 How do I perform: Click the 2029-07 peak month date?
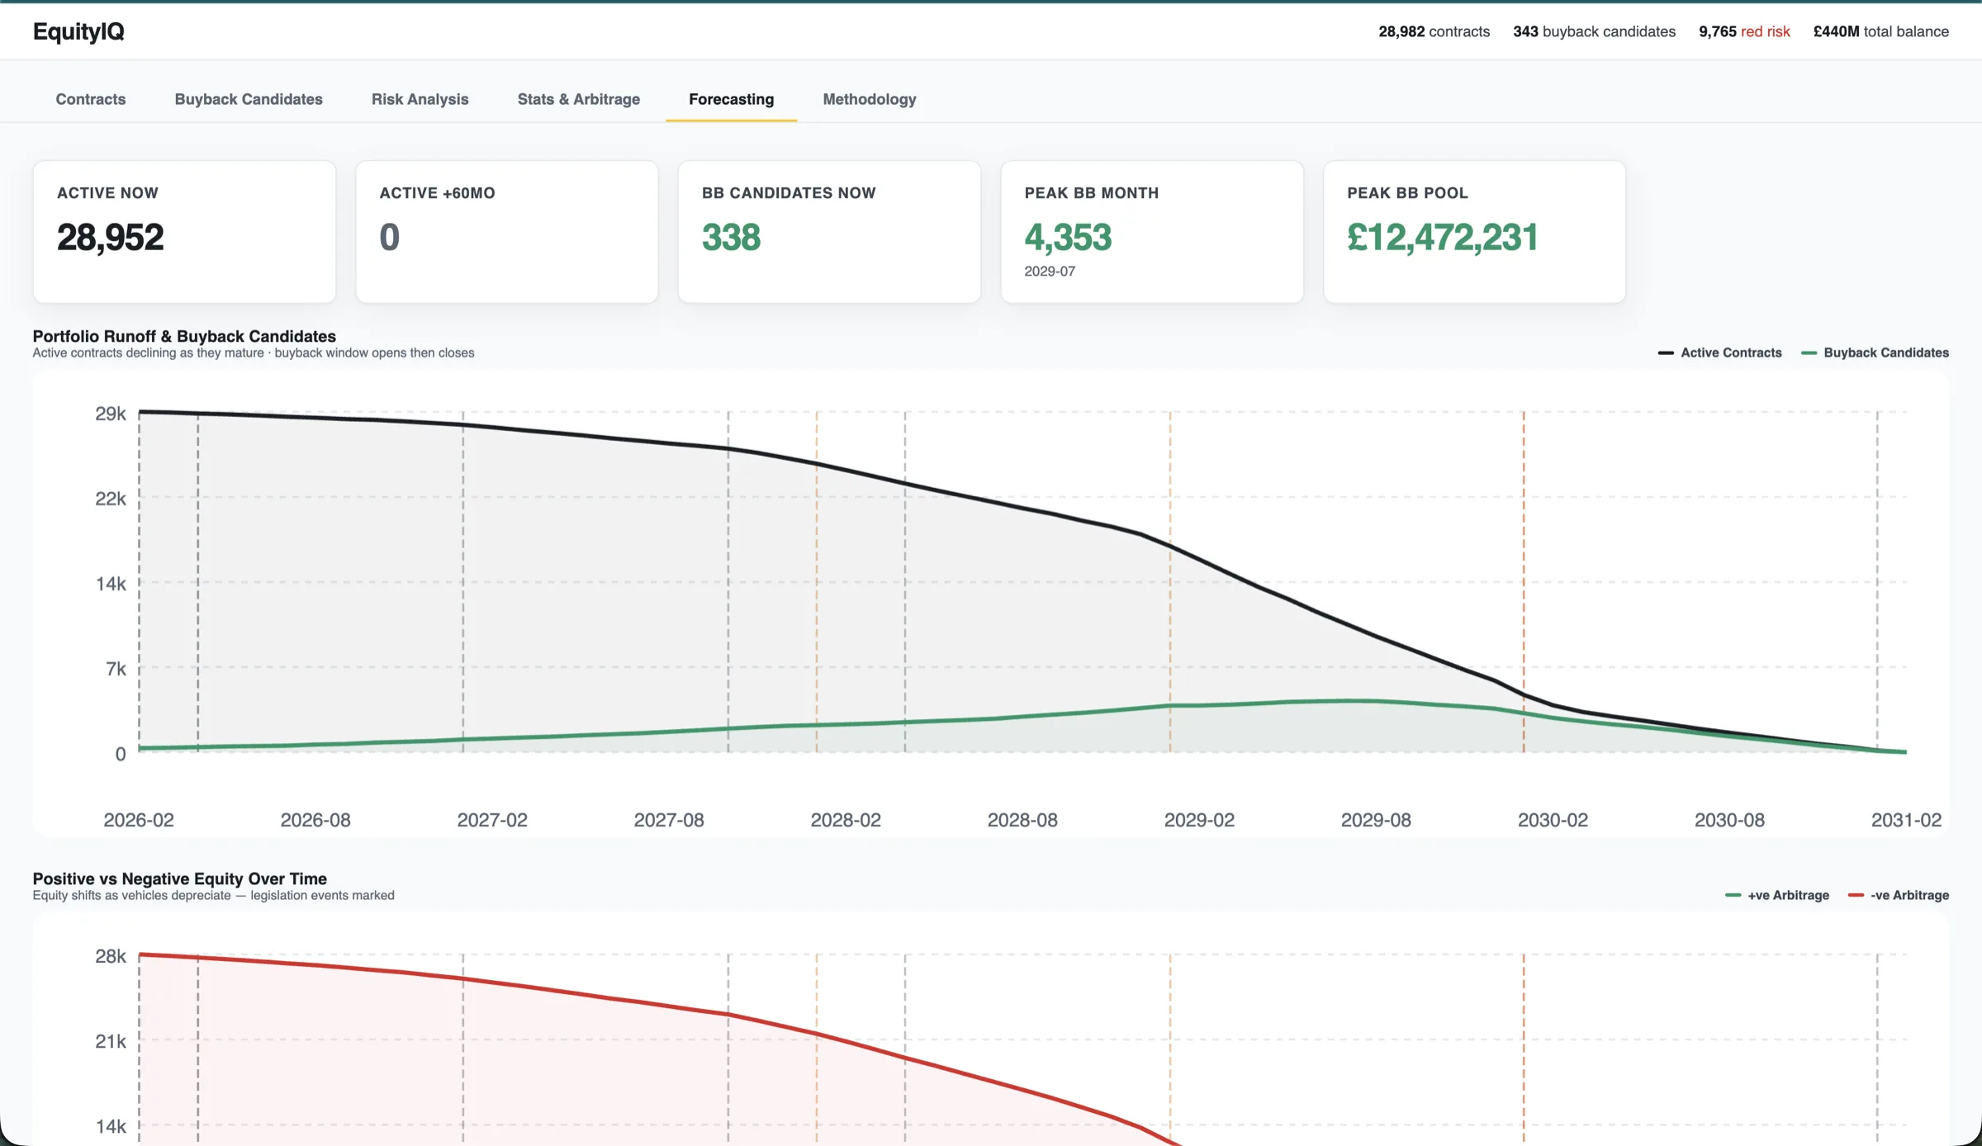(x=1050, y=271)
